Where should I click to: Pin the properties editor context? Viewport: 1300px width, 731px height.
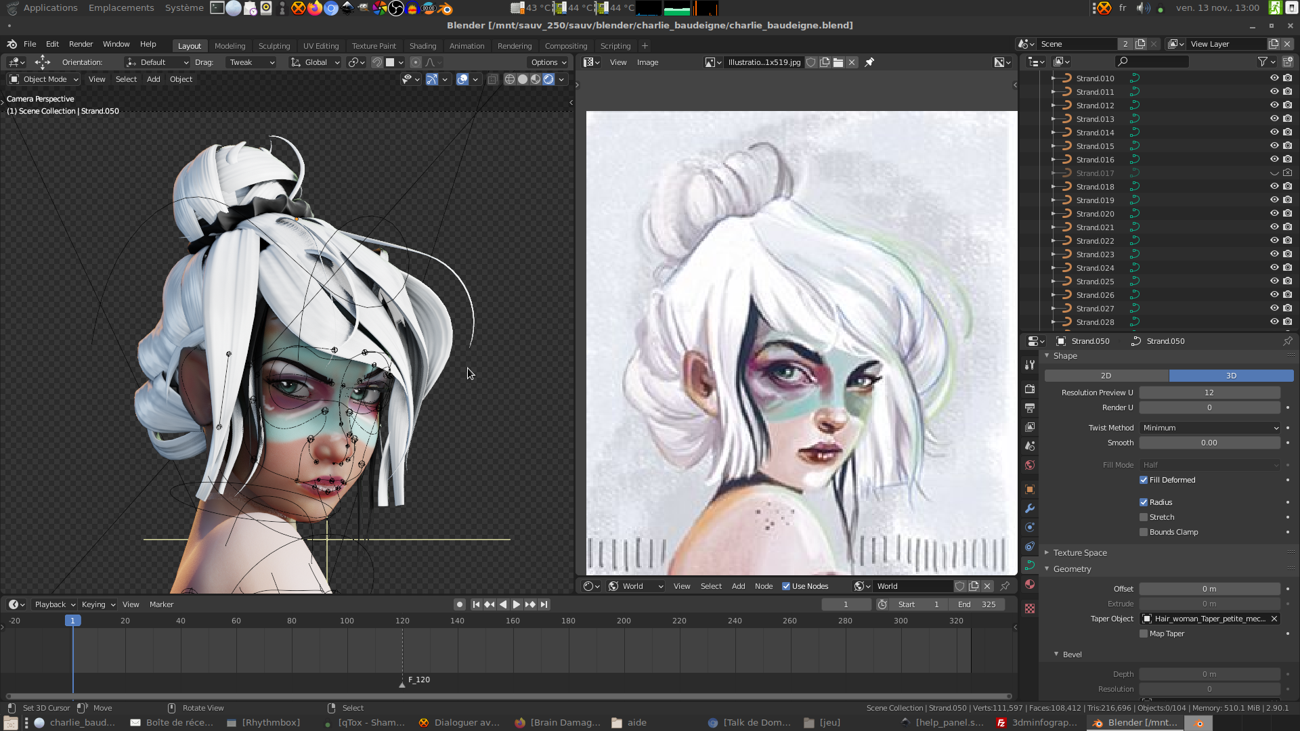point(1288,341)
